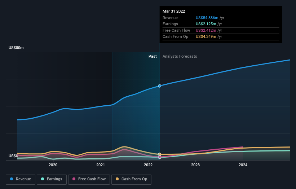Toggle the Cash From Op legend series
The image size is (296, 189).
131,179
